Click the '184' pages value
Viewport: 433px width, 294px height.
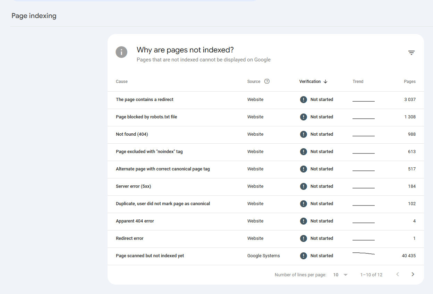point(412,186)
